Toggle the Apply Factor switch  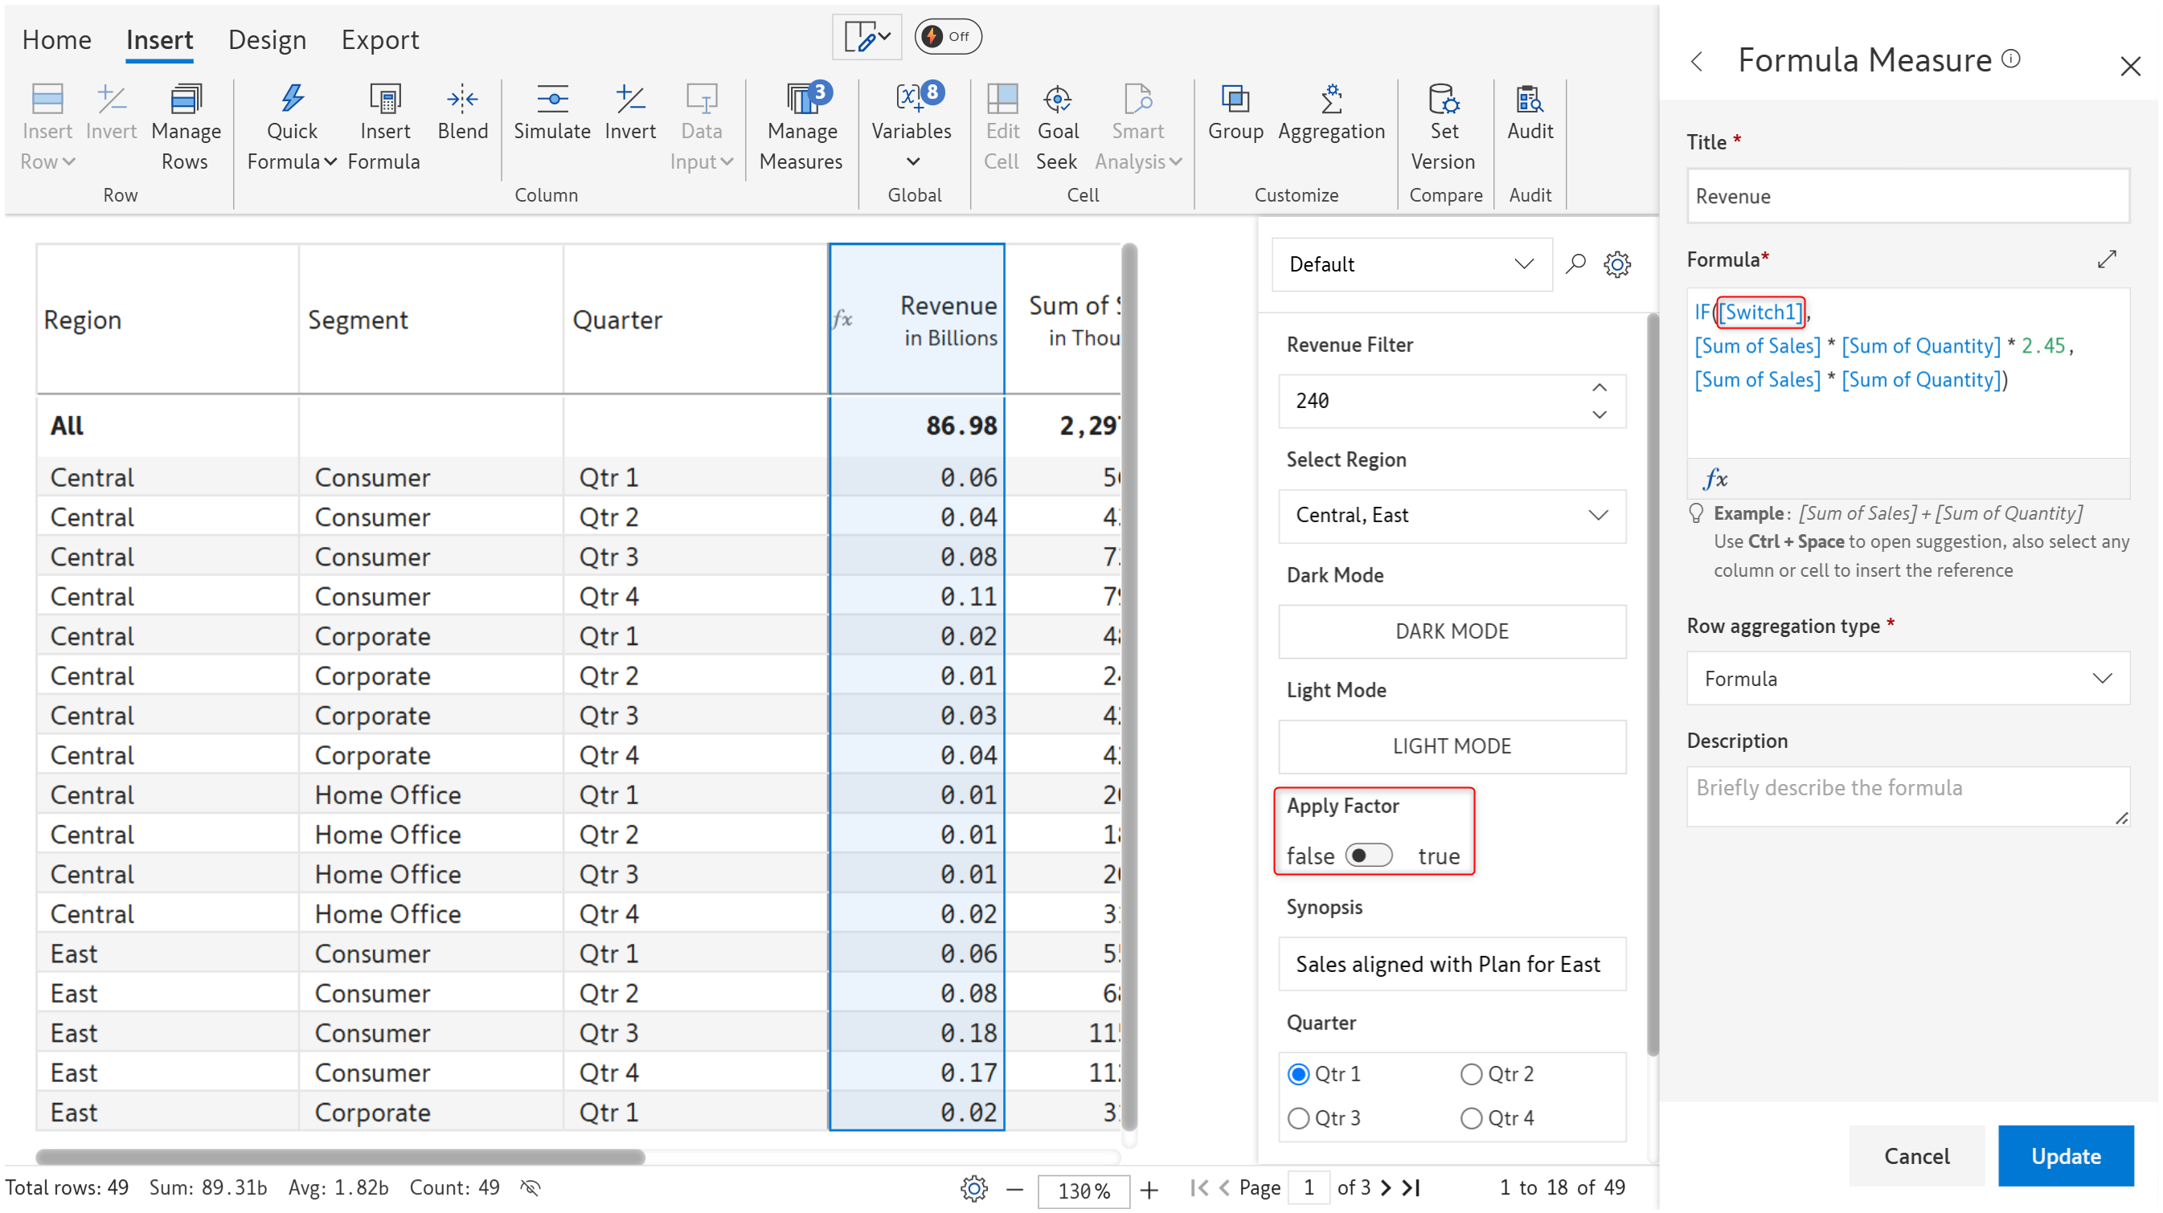point(1369,856)
